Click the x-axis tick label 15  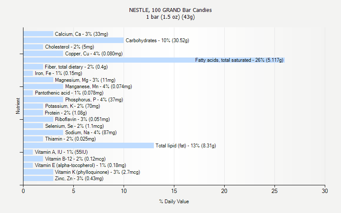pyautogui.click(x=174, y=191)
